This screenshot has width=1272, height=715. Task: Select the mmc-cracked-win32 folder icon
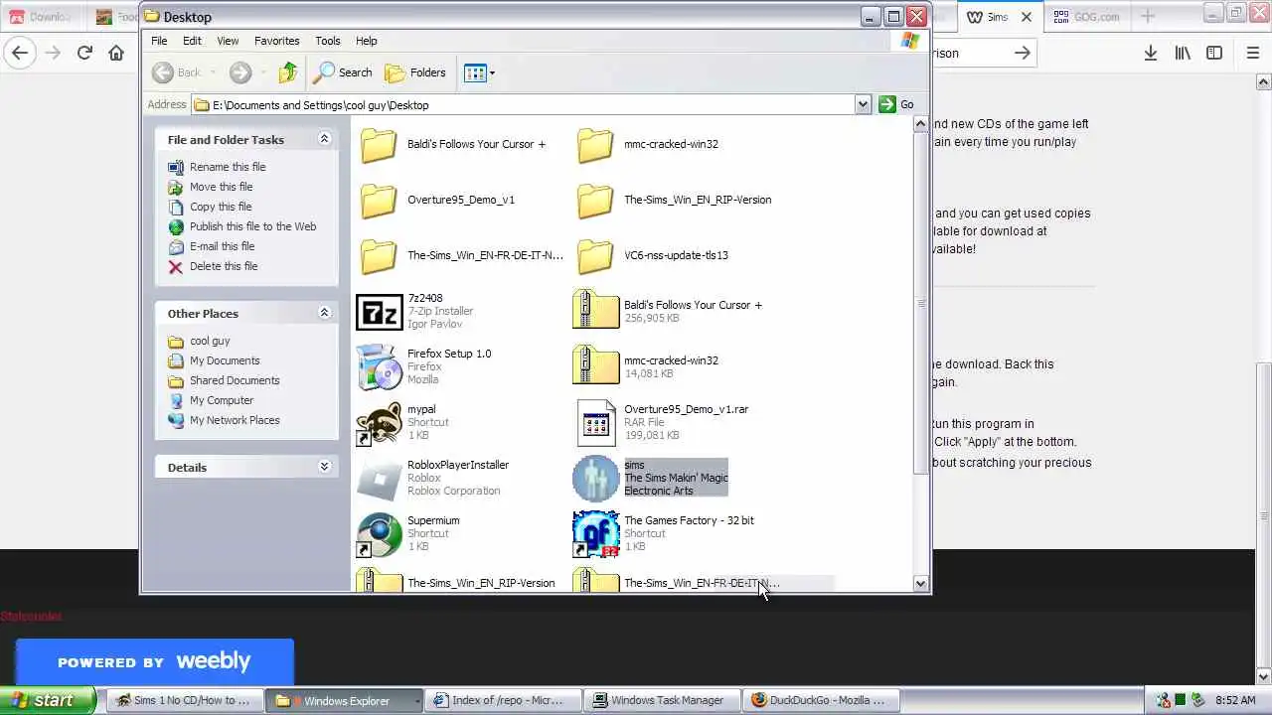595,145
